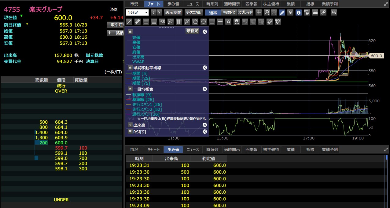
Task: Select the circle shape tool
Action: point(204,22)
